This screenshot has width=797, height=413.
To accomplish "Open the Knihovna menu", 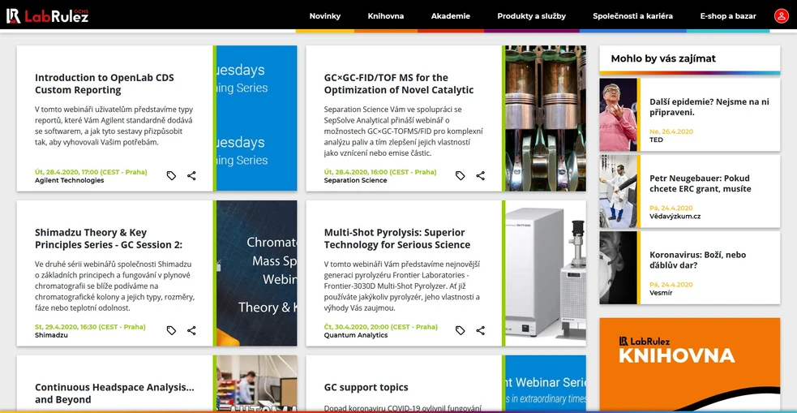I will click(386, 15).
